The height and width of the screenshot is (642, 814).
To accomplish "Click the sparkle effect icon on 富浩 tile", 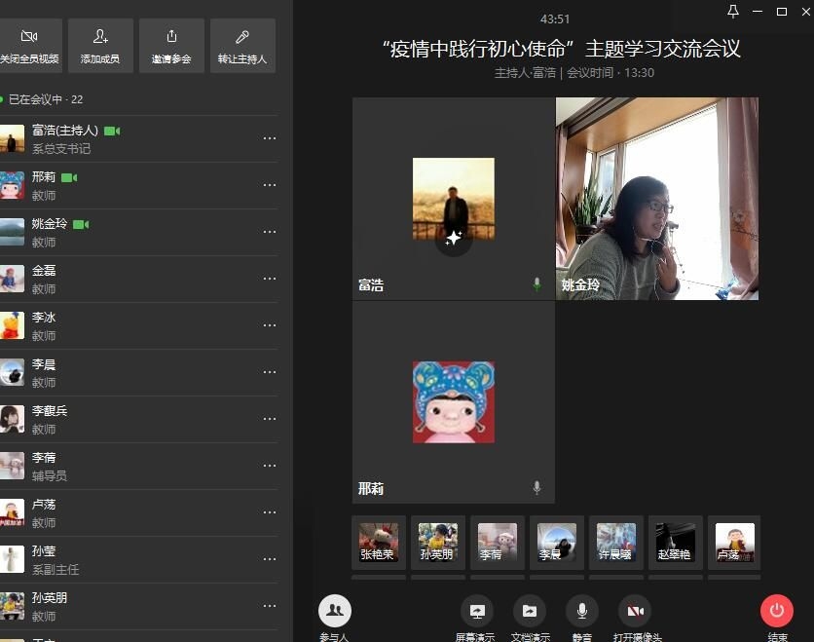I will pos(453,239).
